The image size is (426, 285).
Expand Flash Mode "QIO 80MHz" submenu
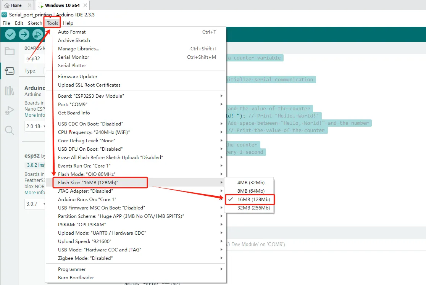pos(136,174)
